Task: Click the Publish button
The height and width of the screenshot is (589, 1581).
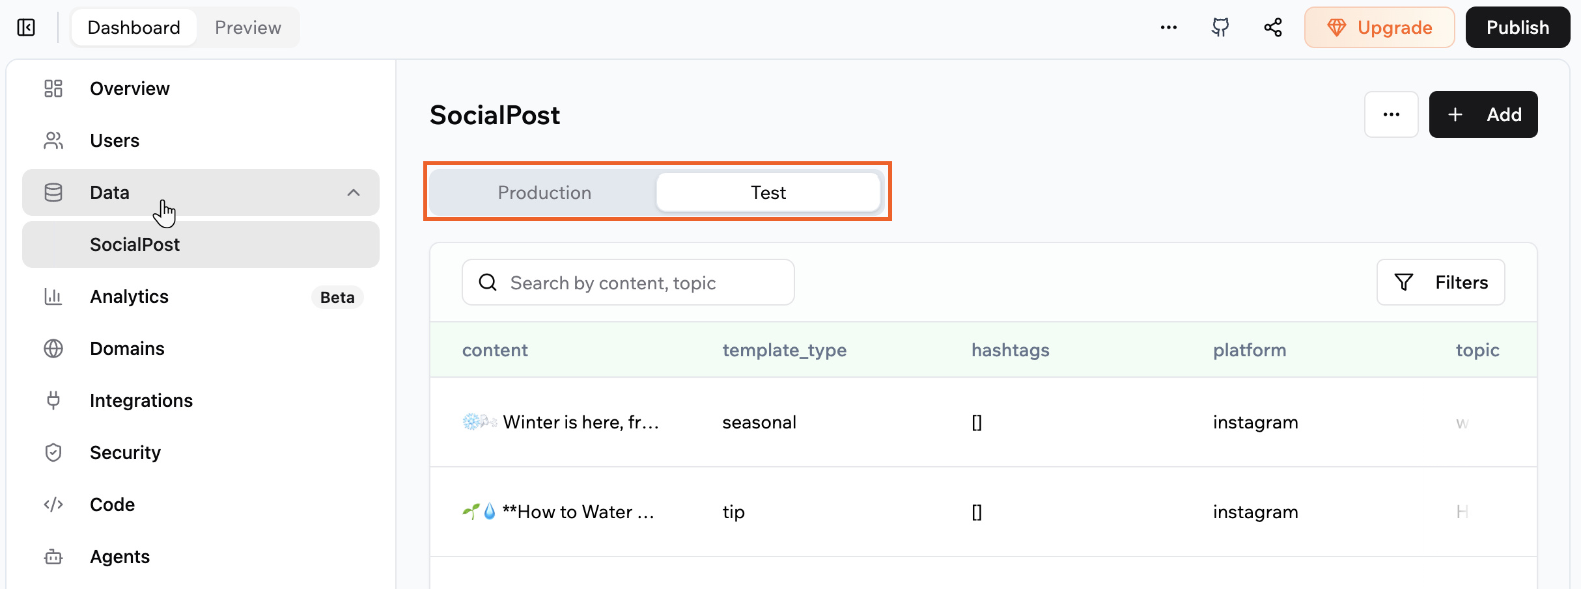Action: [1517, 27]
